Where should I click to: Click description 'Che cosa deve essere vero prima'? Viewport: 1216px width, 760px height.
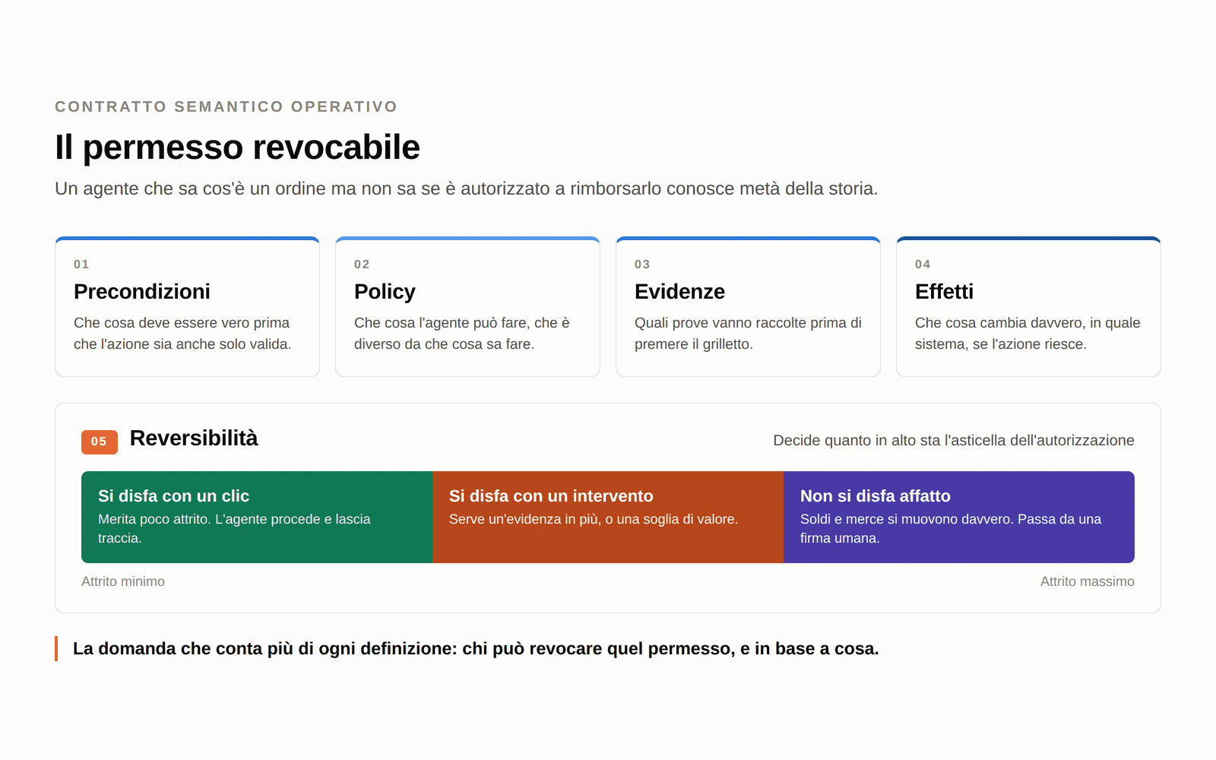(x=182, y=334)
